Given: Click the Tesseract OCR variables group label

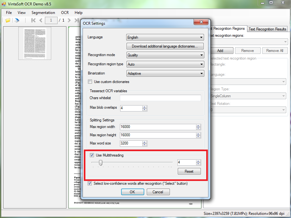Looking at the screenshot, I should click(108, 91).
